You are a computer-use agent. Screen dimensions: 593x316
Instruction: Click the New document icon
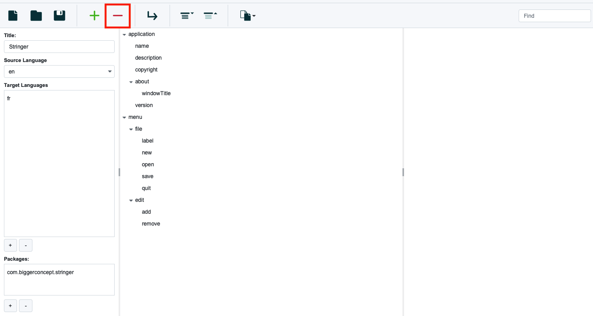pos(13,16)
